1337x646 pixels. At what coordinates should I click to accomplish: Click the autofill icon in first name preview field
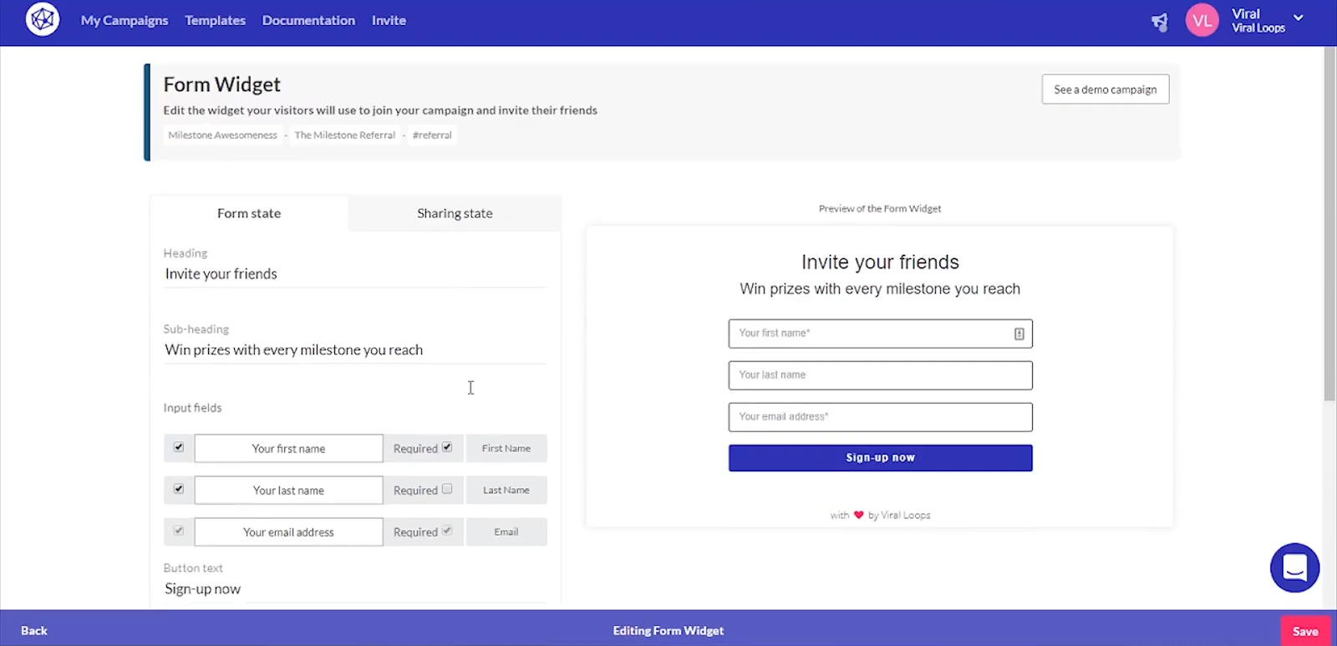tap(1019, 334)
